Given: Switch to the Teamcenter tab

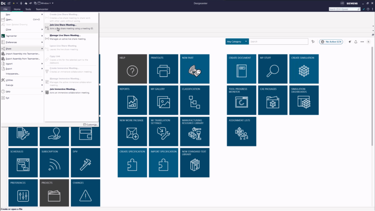Looking at the screenshot, I should pos(42,9).
